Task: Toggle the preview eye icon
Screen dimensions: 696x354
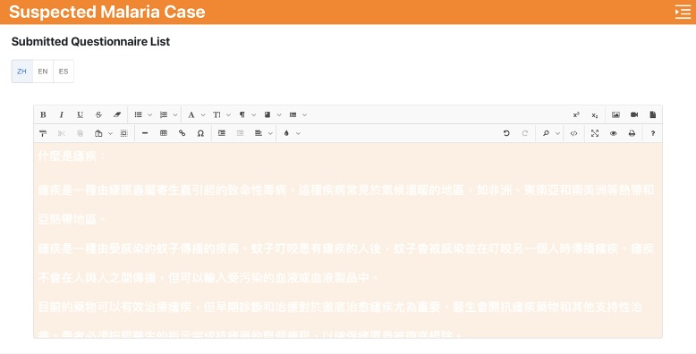Action: click(x=614, y=133)
